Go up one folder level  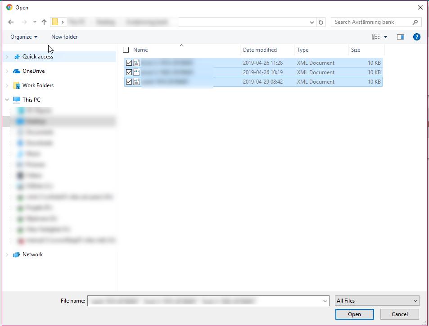tap(44, 22)
